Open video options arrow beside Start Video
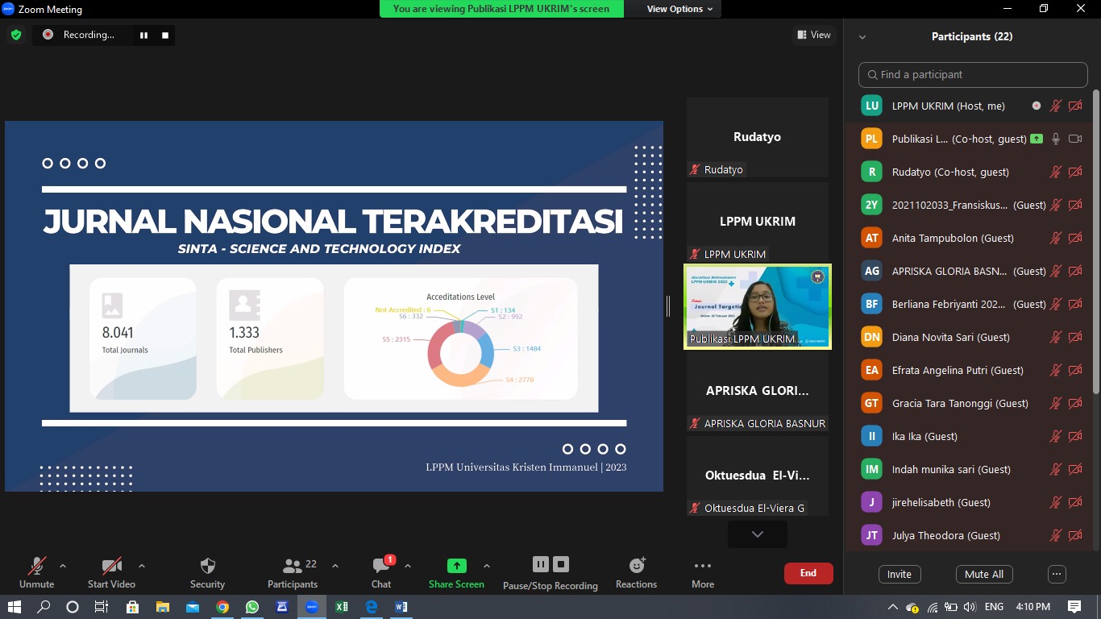This screenshot has height=619, width=1101. pos(142,566)
